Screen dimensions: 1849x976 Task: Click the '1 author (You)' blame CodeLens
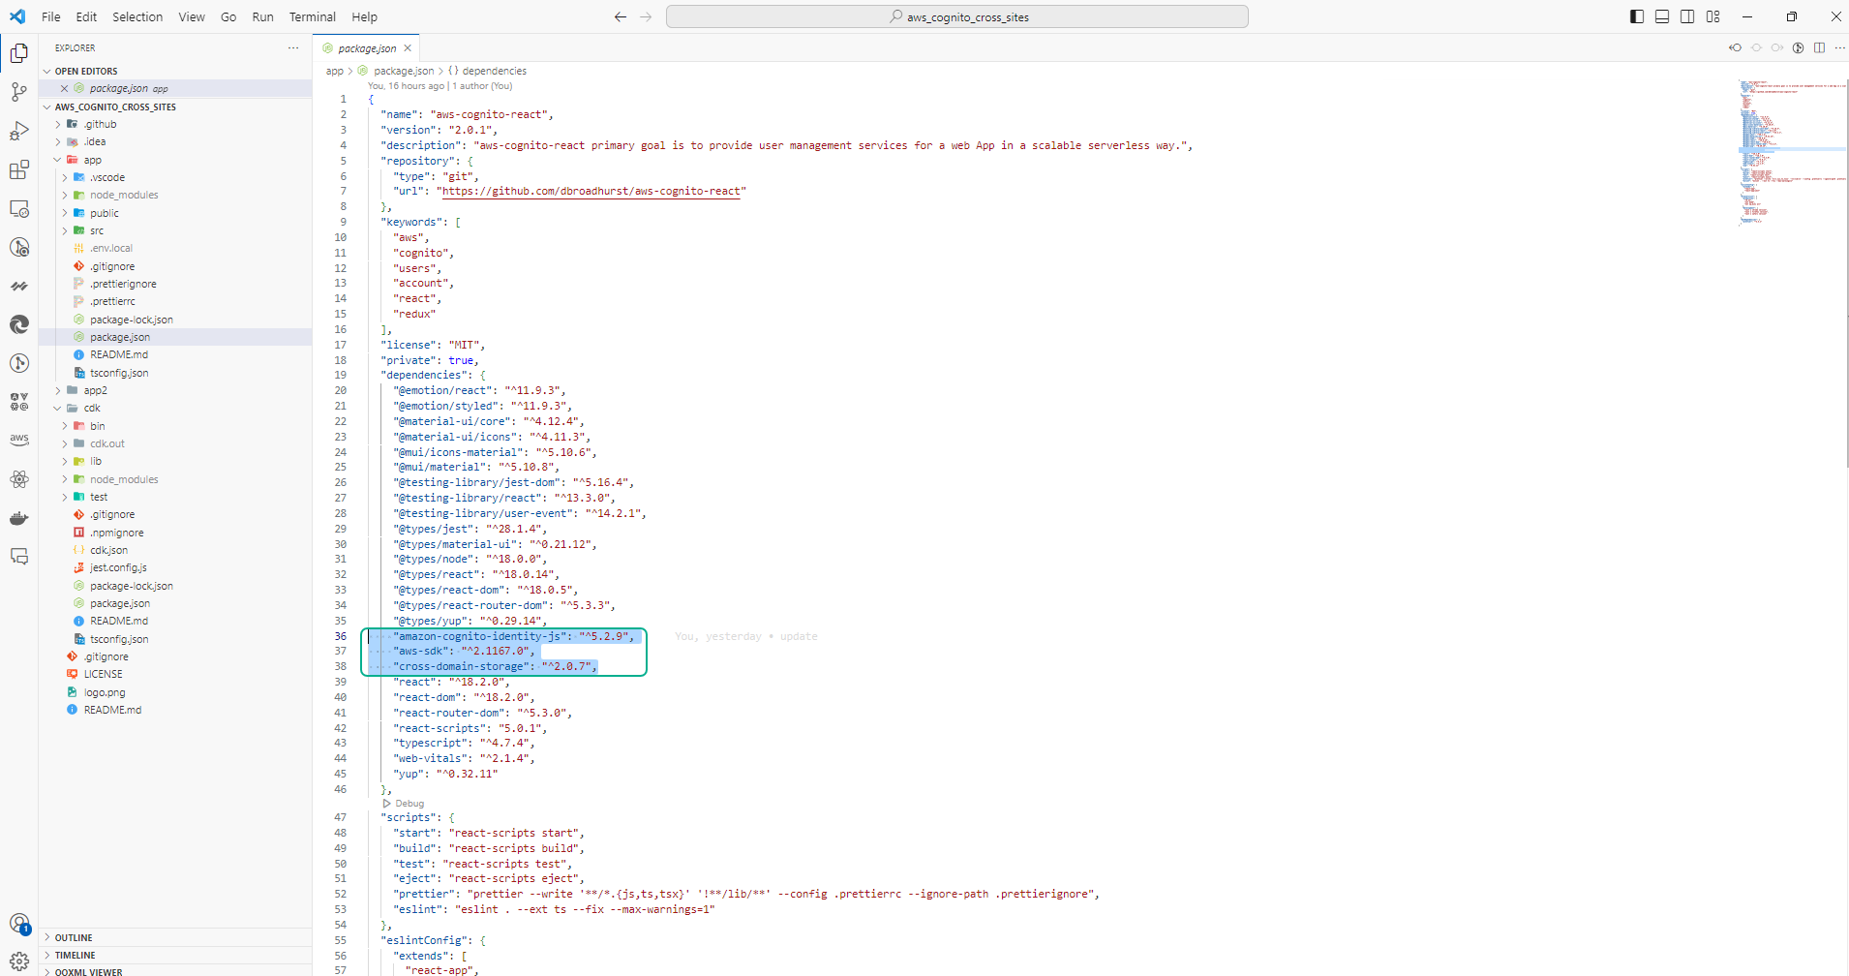[x=482, y=86]
